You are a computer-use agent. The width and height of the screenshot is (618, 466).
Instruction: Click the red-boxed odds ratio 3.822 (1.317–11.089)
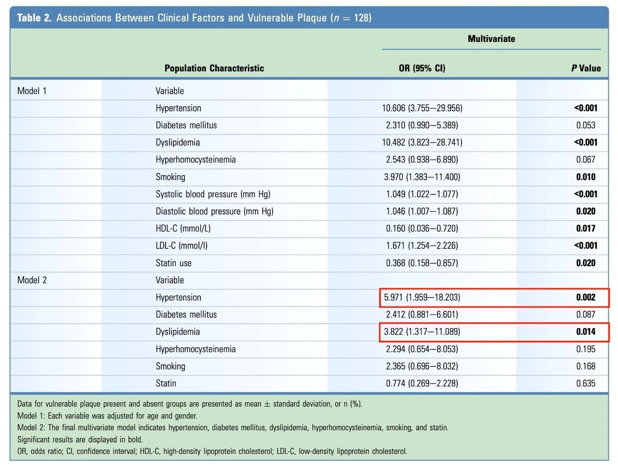[x=422, y=332]
